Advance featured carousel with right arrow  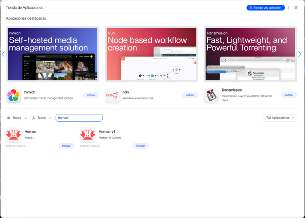coord(300,54)
